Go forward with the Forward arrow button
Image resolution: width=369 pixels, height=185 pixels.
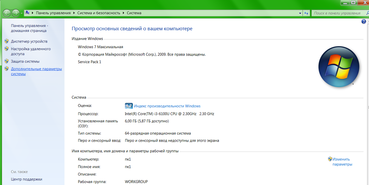(x=15, y=13)
